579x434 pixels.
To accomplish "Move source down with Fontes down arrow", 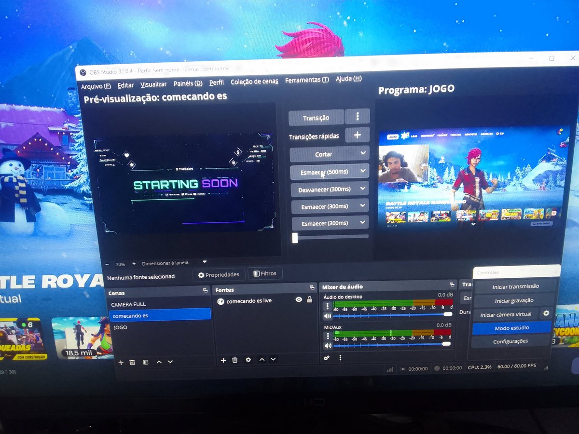I will point(273,359).
